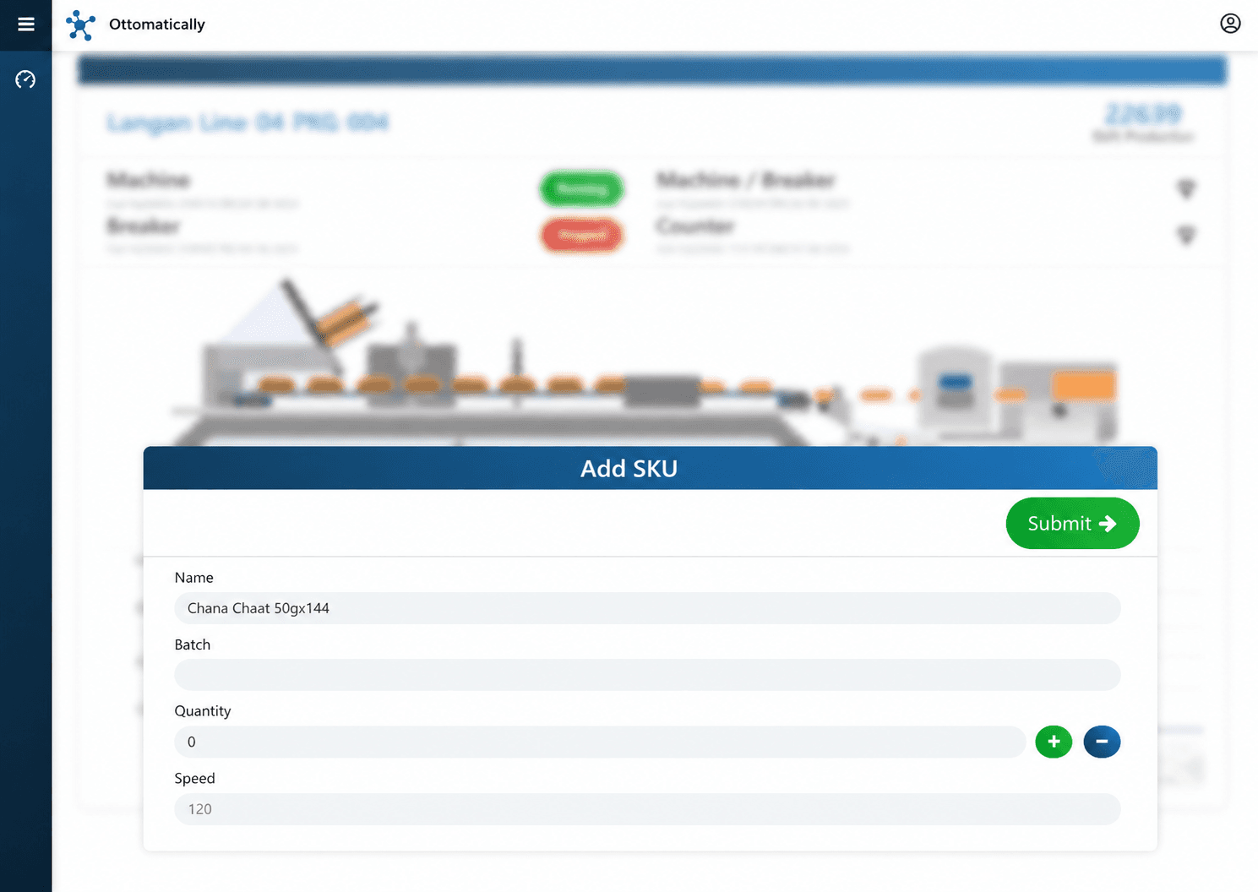The image size is (1258, 892).
Task: Focus the empty Batch field
Action: [647, 675]
